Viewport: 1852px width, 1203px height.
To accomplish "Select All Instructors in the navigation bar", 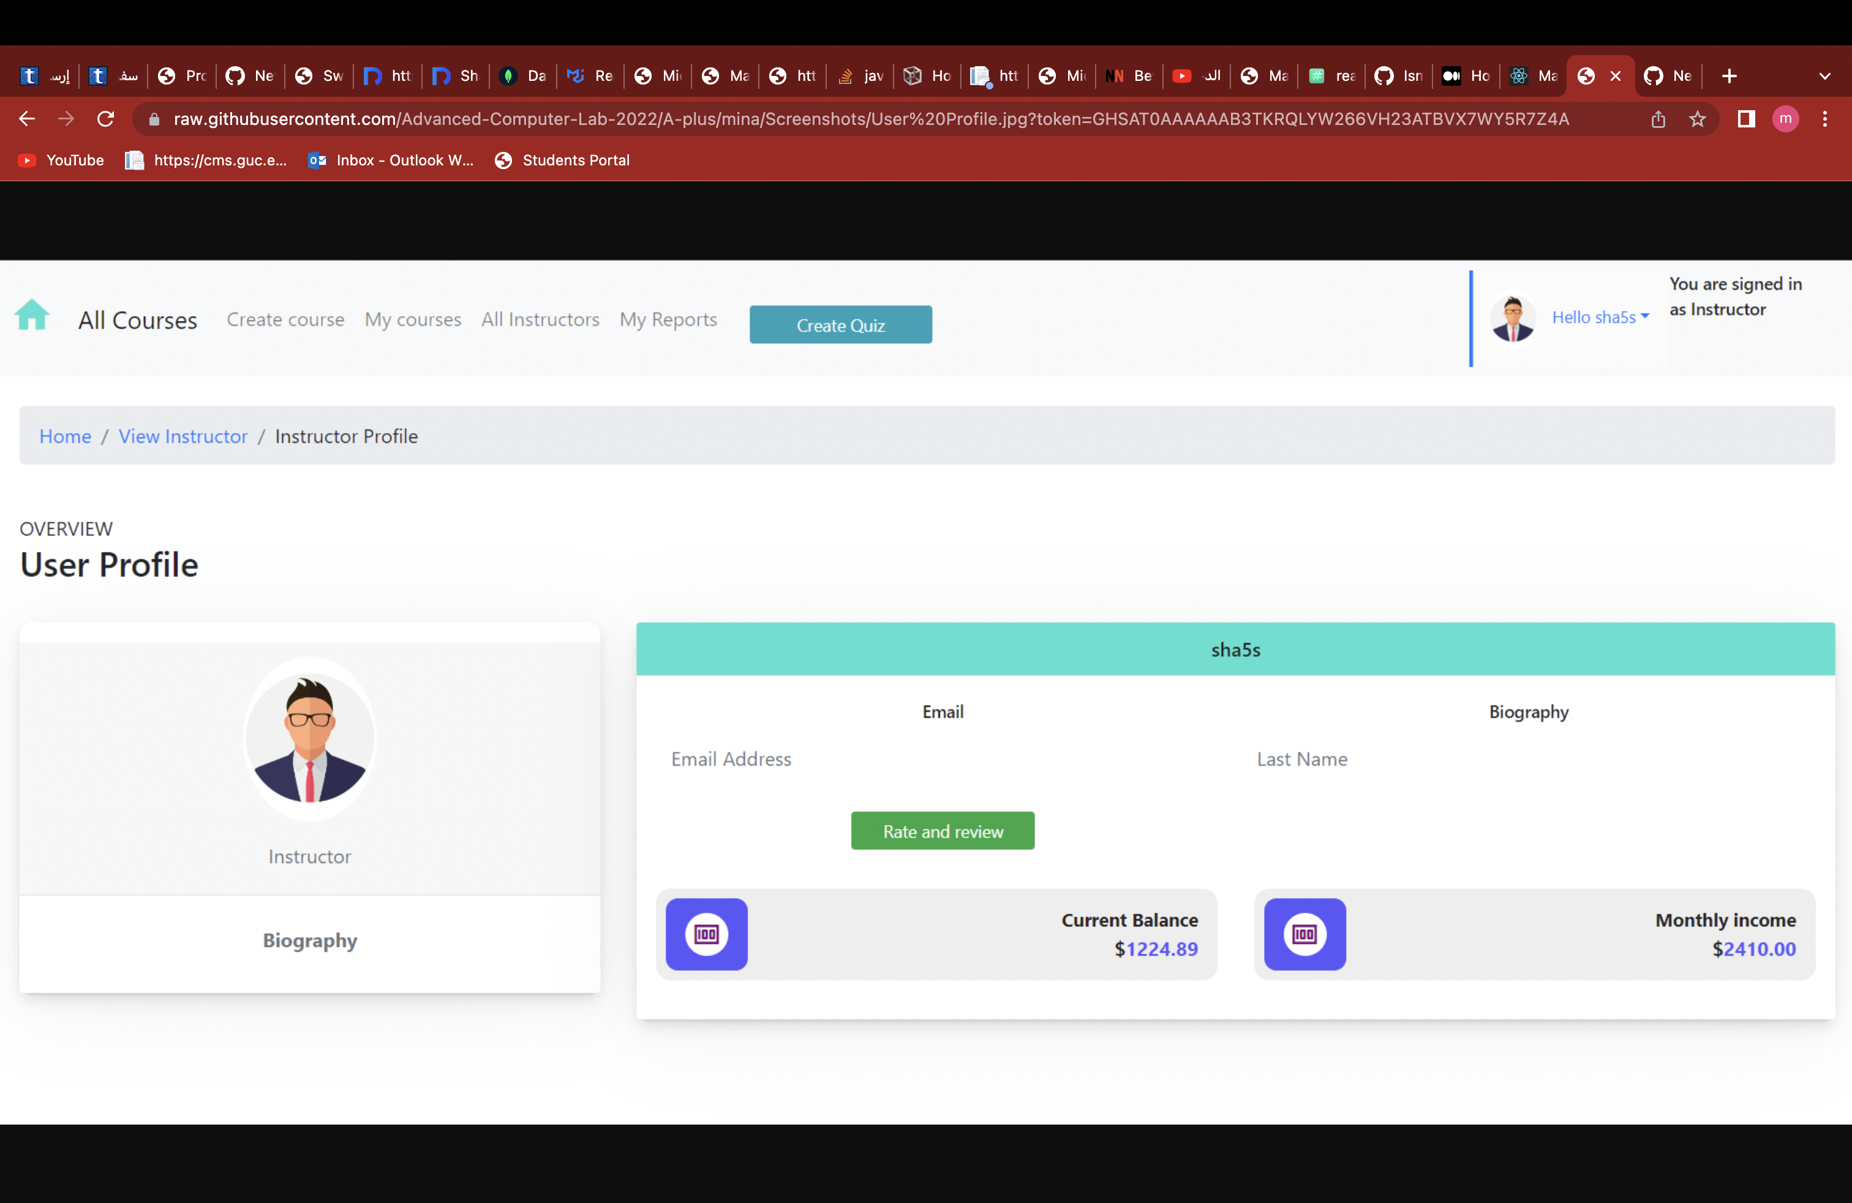I will (540, 320).
